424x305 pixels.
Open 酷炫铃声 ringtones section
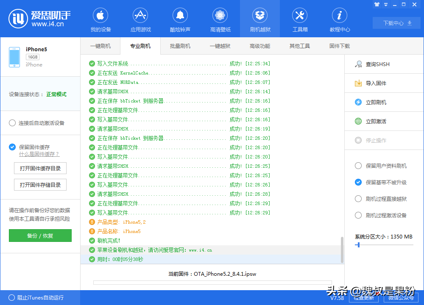tap(180, 20)
